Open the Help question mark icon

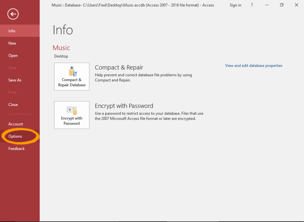pyautogui.click(x=252, y=5)
